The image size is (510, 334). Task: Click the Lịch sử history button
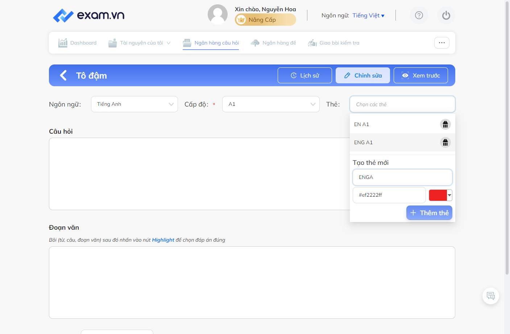point(305,75)
